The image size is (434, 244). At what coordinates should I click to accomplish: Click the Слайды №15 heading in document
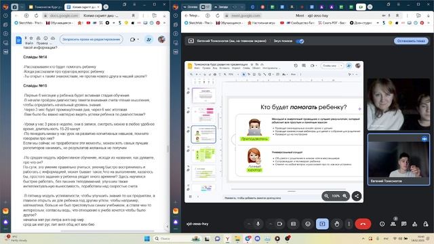click(35, 86)
